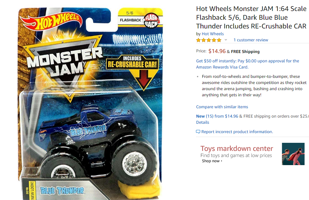Image resolution: width=309 pixels, height=200 pixels.
Task: Click the product title text
Action: point(251,17)
